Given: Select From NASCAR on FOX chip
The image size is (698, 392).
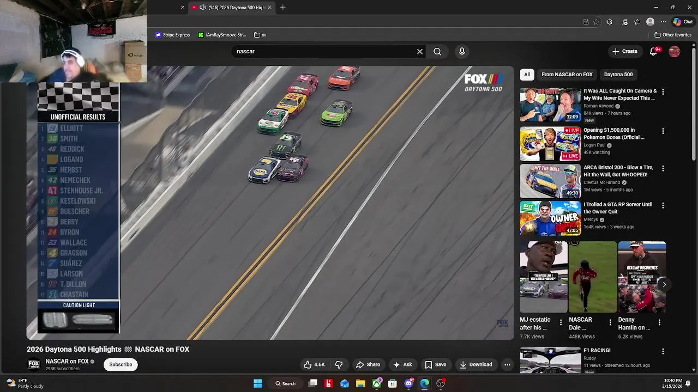Looking at the screenshot, I should pos(567,75).
